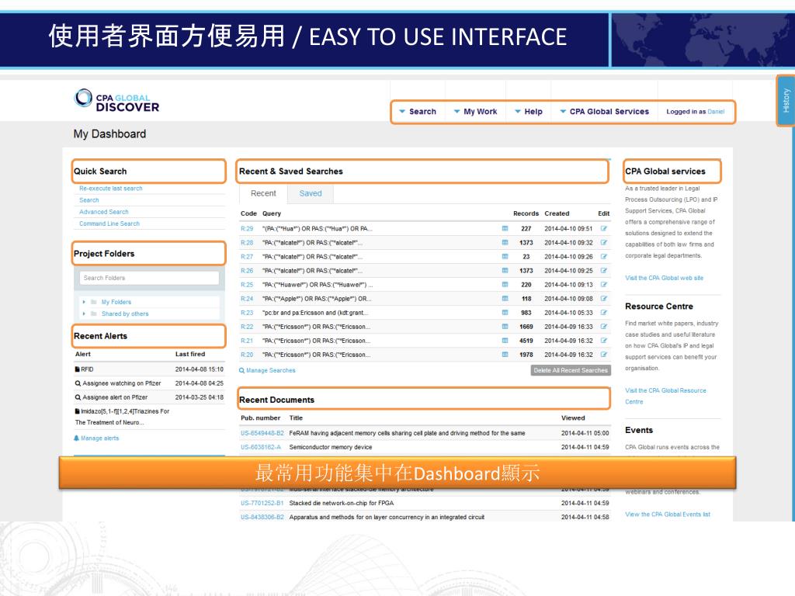Image resolution: width=795 pixels, height=596 pixels.
Task: Open document US-6038162-A
Action: [261, 448]
